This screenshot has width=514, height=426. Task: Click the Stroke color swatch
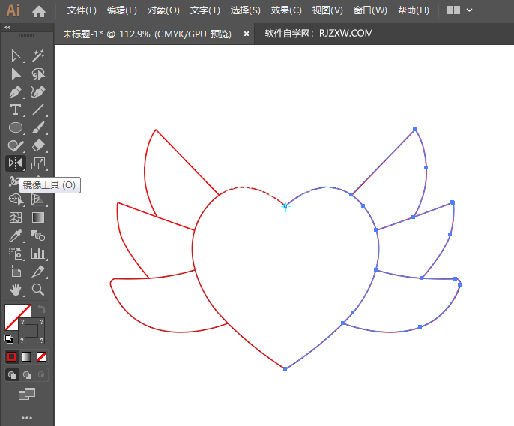(x=31, y=331)
